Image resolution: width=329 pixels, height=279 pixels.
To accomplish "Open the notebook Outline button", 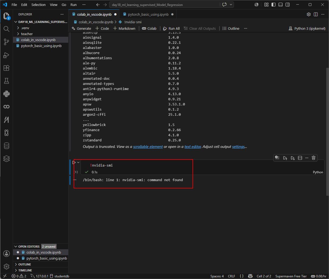I will (231, 28).
